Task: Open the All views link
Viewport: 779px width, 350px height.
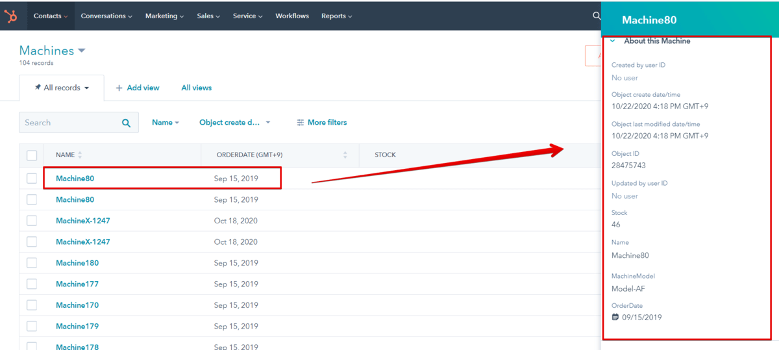Action: (196, 88)
